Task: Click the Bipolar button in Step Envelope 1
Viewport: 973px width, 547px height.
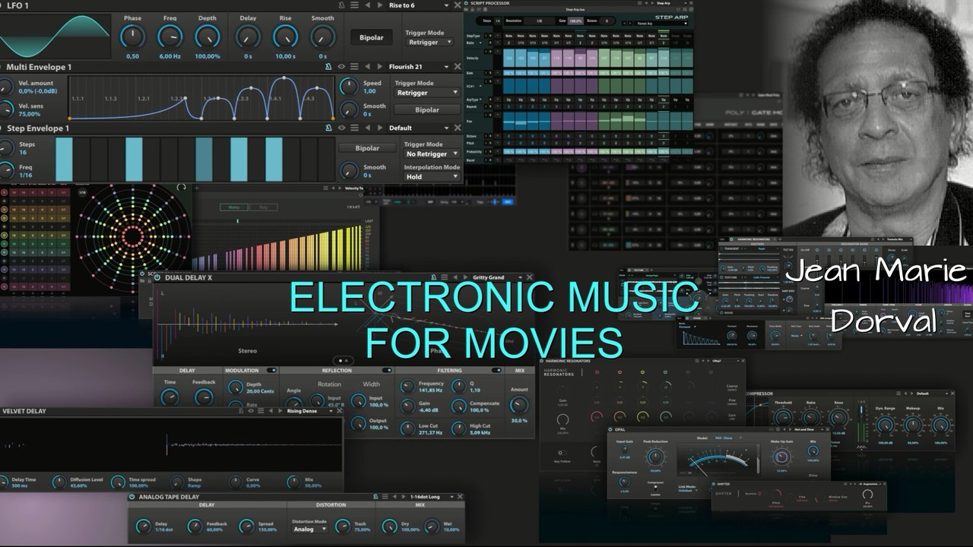Action: pos(367,148)
